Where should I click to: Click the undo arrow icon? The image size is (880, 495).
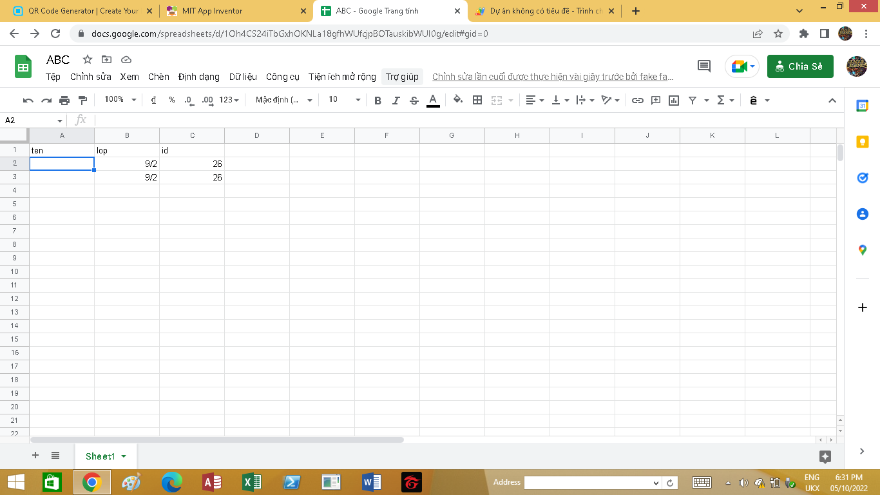28,100
